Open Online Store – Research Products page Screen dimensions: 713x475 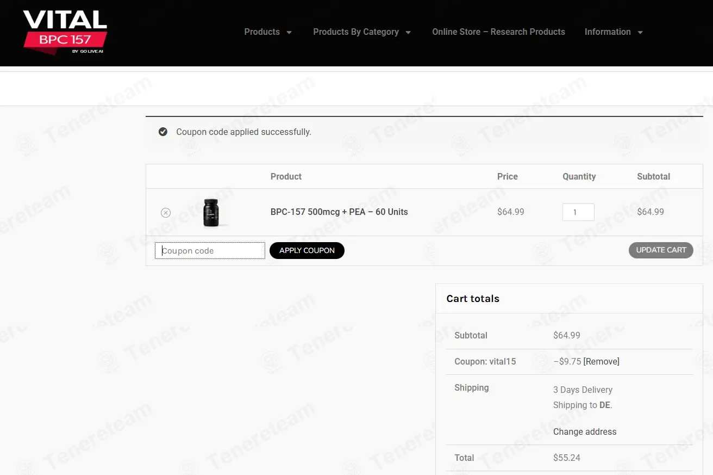(x=498, y=32)
